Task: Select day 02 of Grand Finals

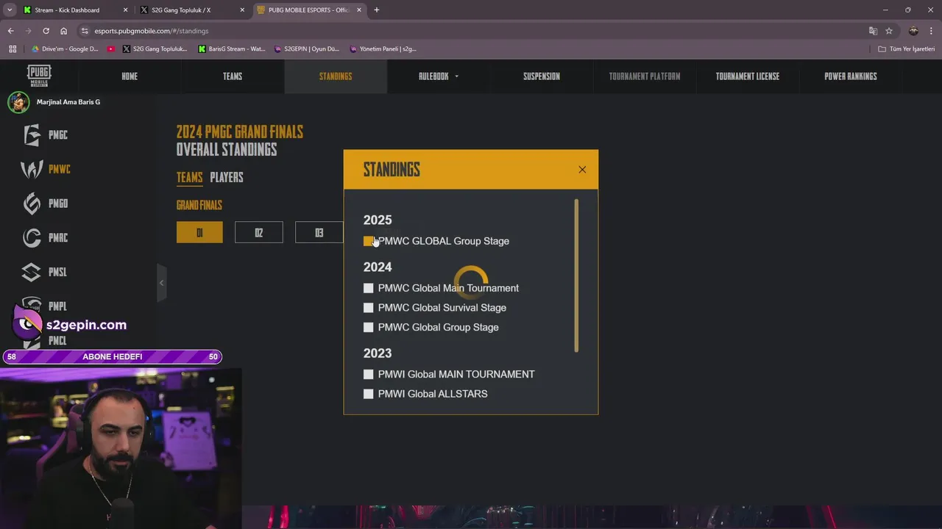Action: click(259, 232)
